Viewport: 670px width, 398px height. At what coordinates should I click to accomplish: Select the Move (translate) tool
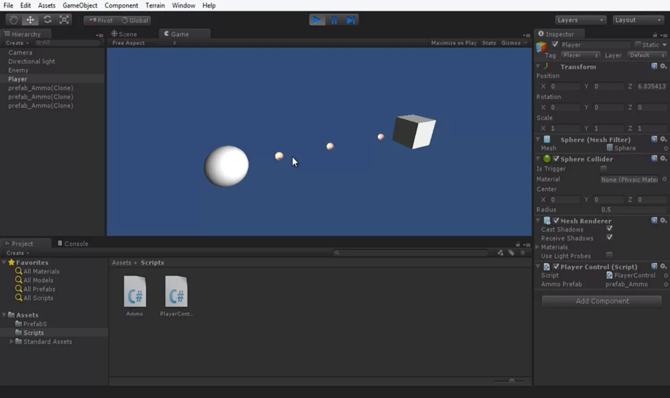tap(30, 20)
